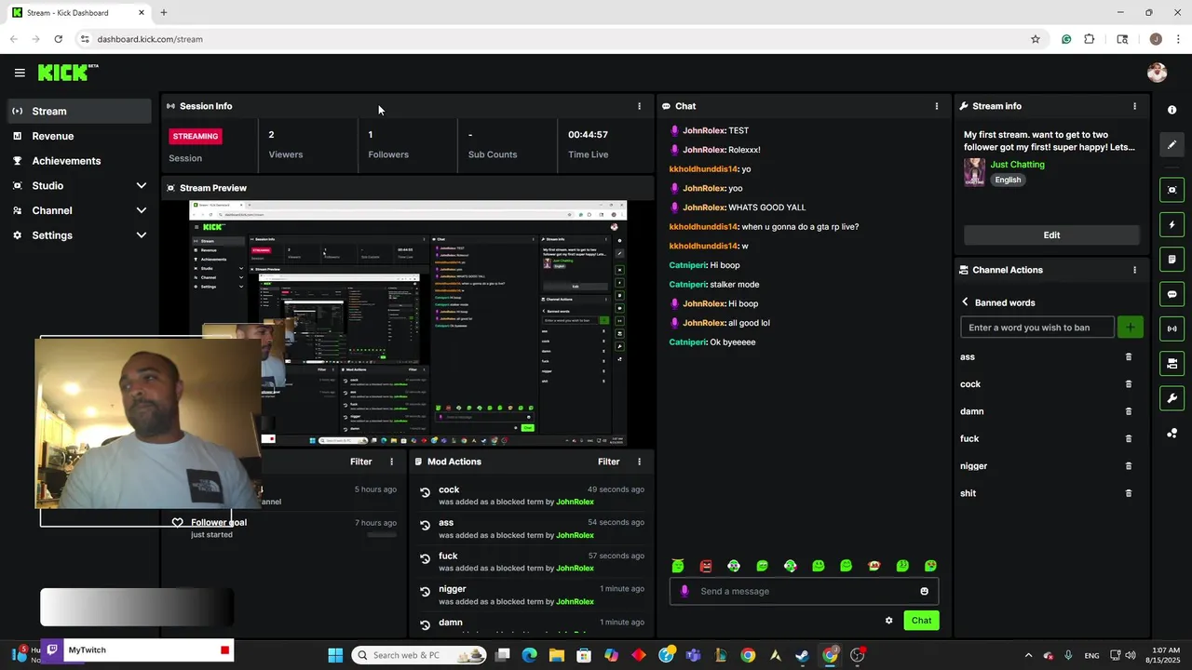1192x670 pixels.
Task: Open Mod Actions Filter dropdown
Action: pyautogui.click(x=608, y=462)
